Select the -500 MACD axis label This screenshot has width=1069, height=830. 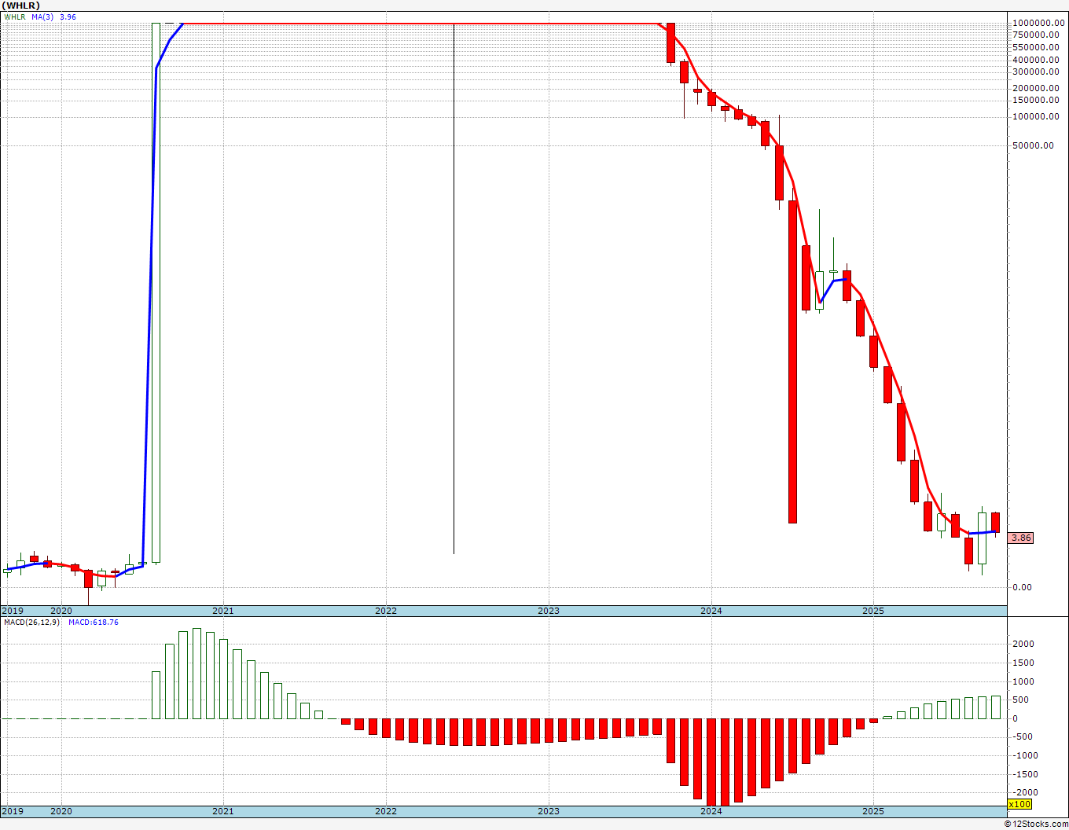tap(1022, 737)
